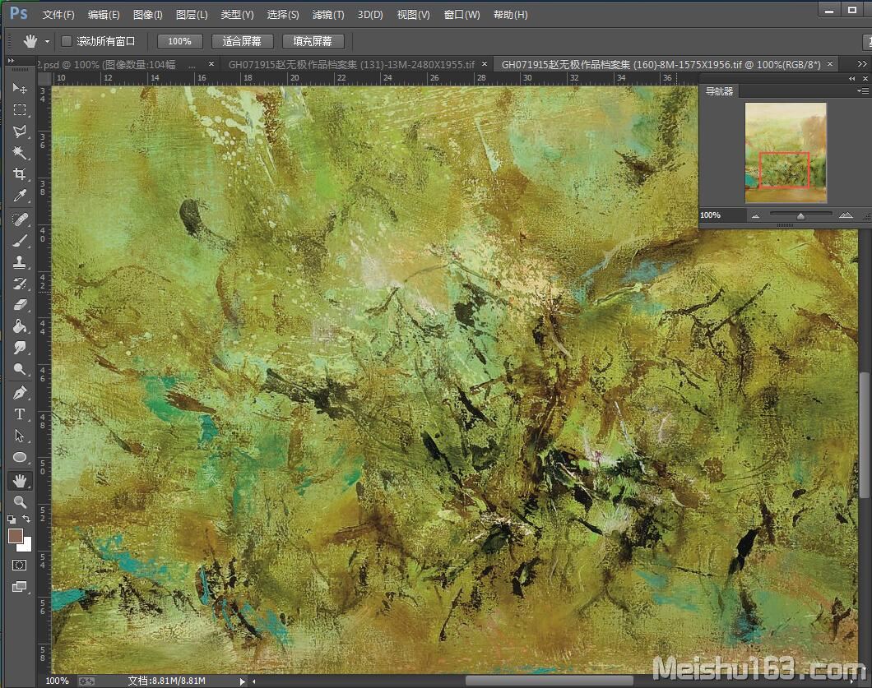872x688 pixels.
Task: Select the Eraser tool
Action: (x=20, y=304)
